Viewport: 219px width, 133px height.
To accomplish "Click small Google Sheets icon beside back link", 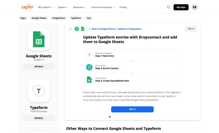I will click(x=83, y=29).
